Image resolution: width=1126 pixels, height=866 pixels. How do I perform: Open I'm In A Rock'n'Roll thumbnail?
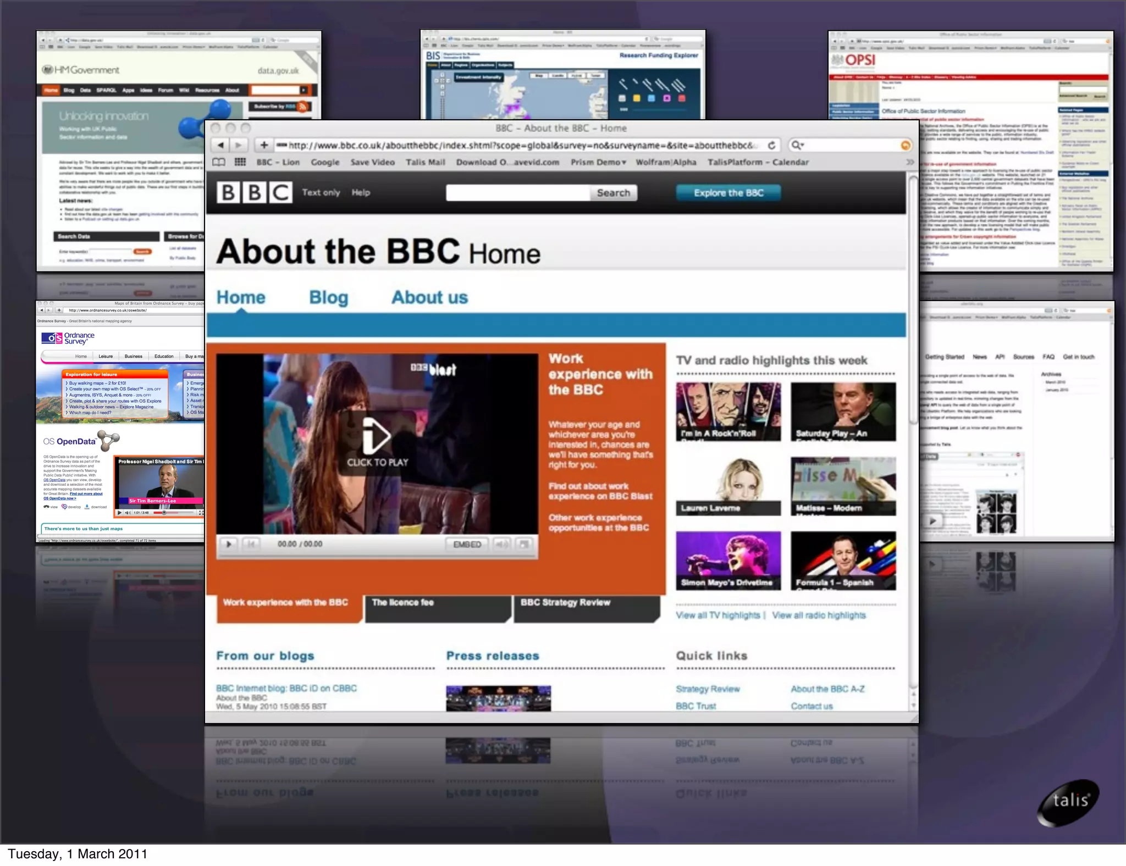click(x=728, y=412)
